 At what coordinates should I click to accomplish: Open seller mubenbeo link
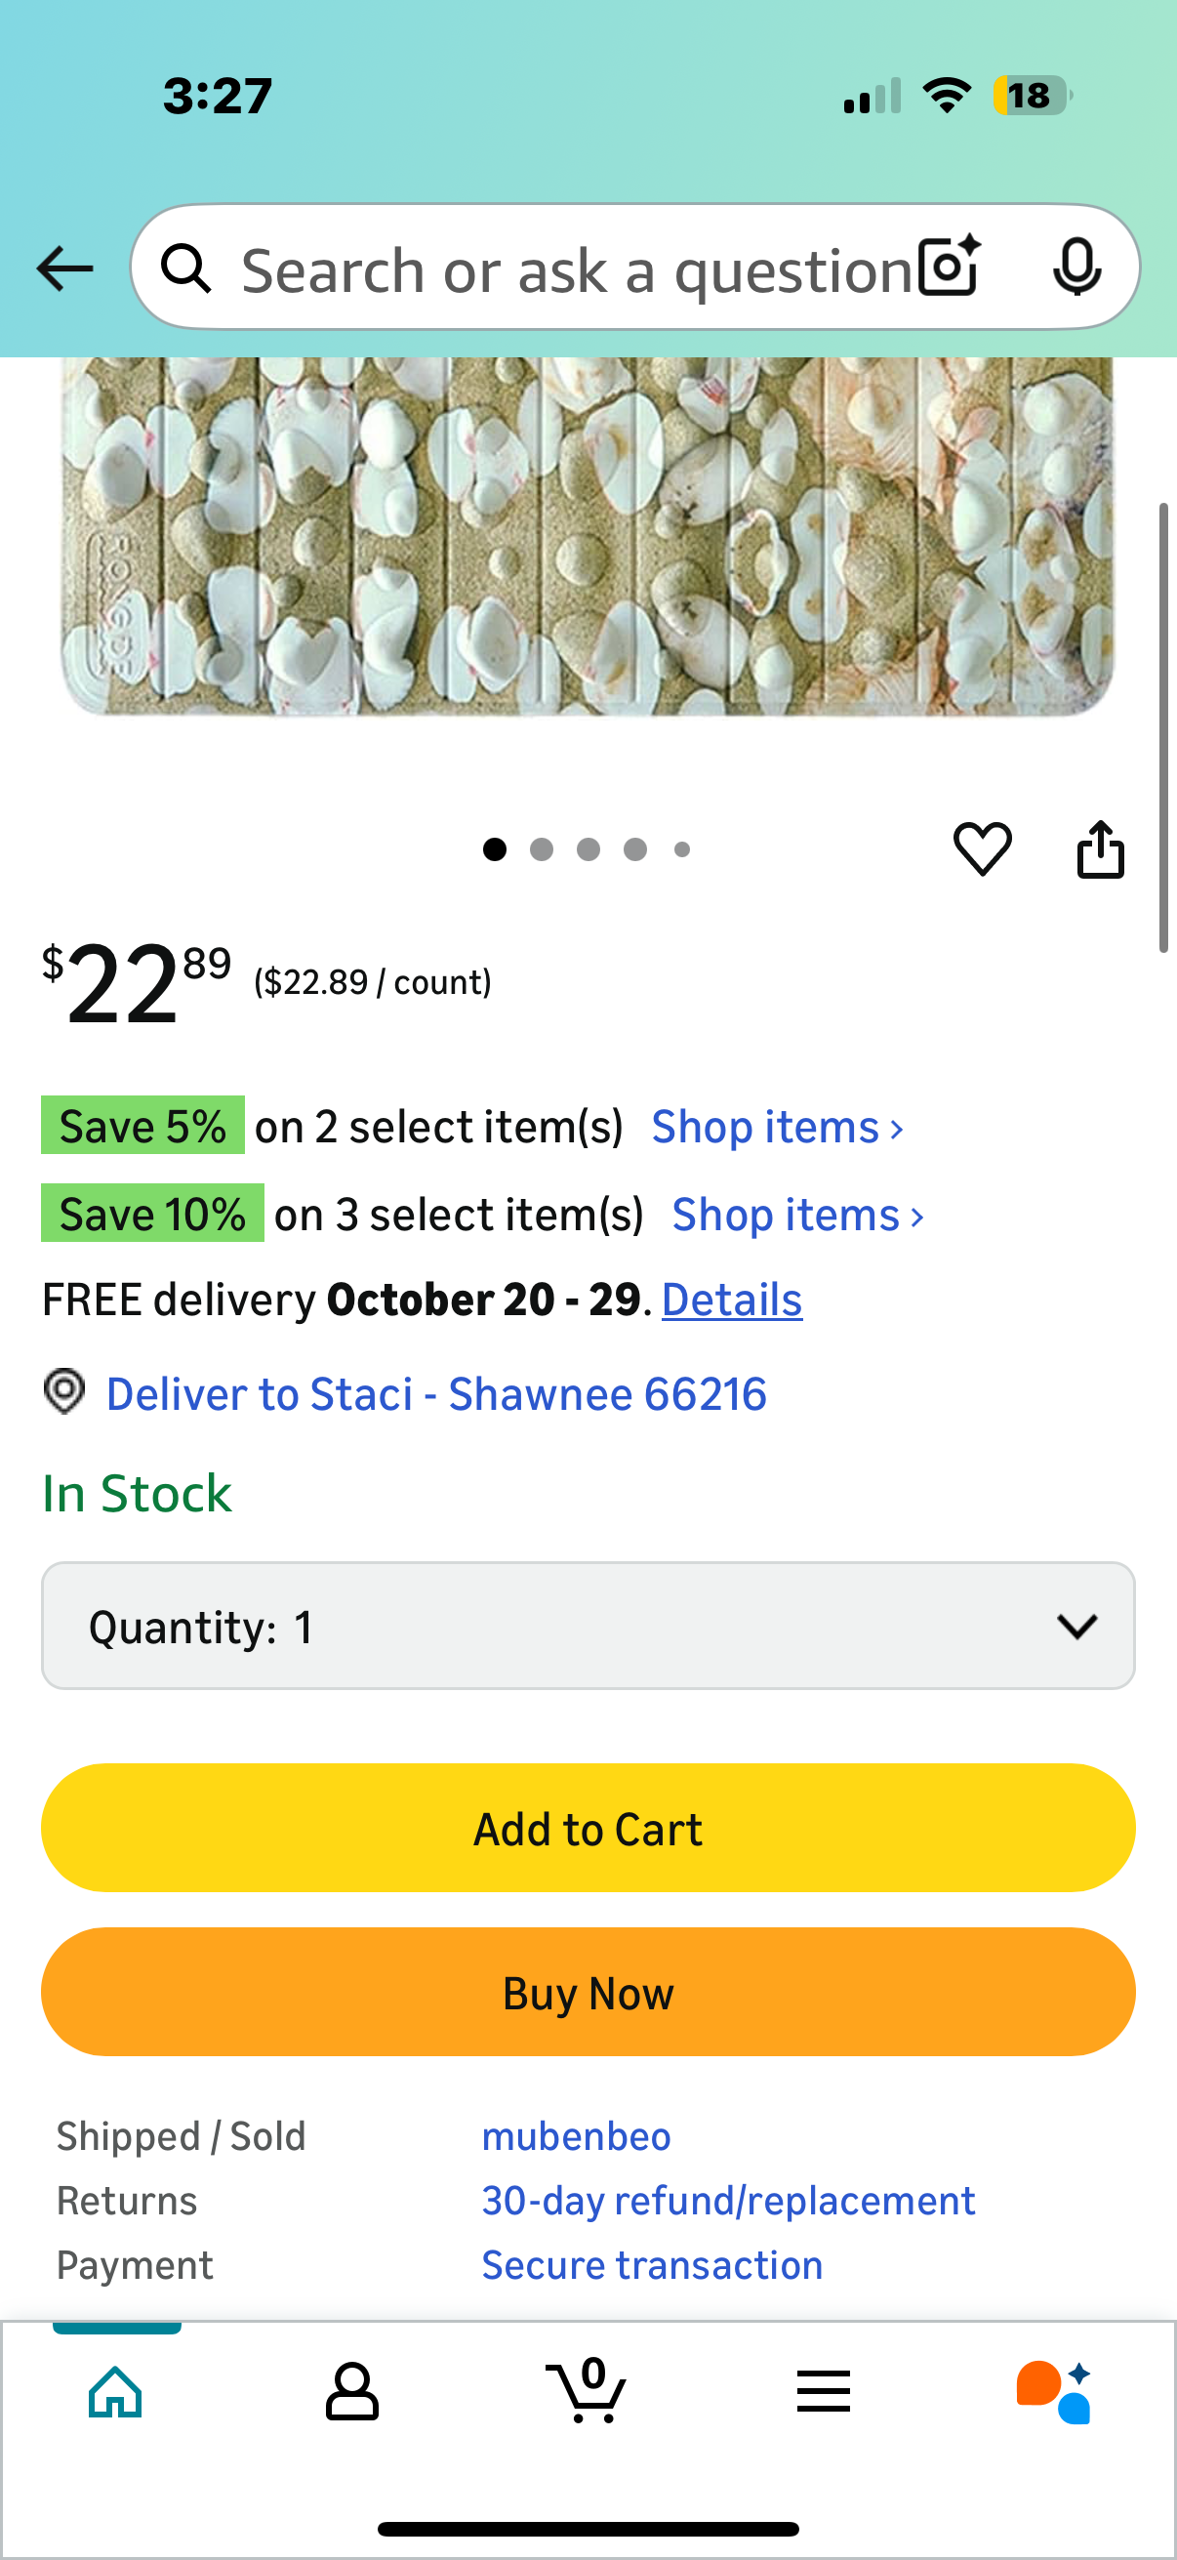tap(576, 2136)
